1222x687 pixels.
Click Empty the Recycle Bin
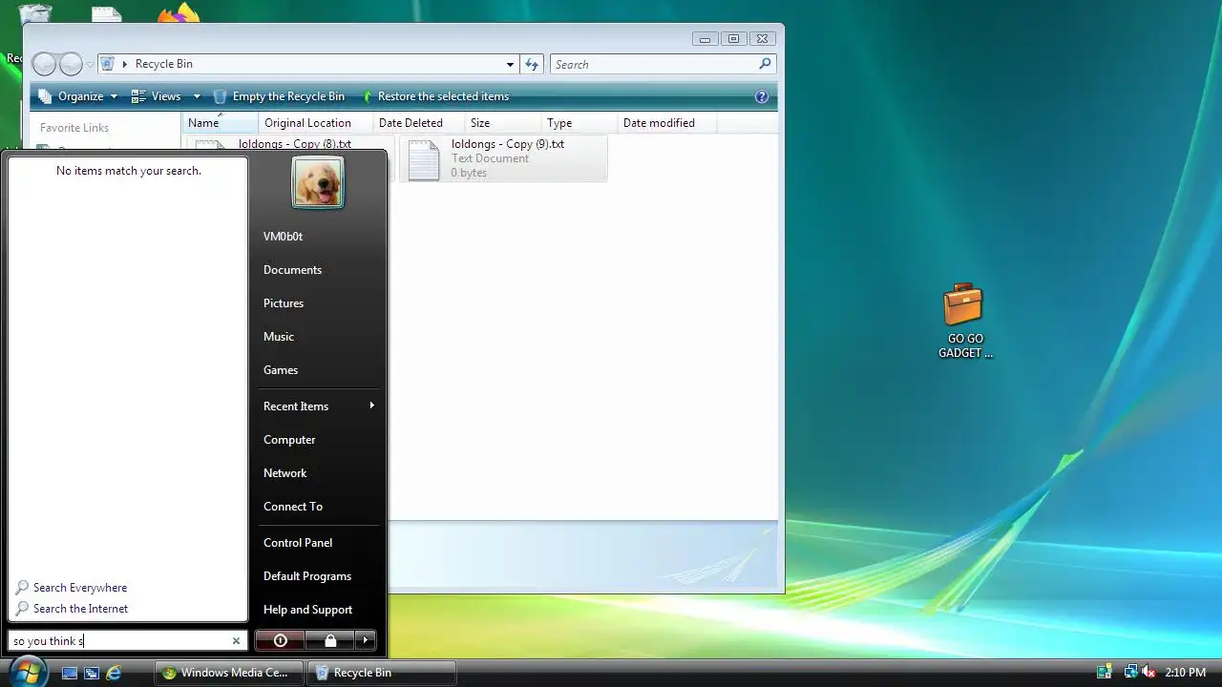[279, 96]
